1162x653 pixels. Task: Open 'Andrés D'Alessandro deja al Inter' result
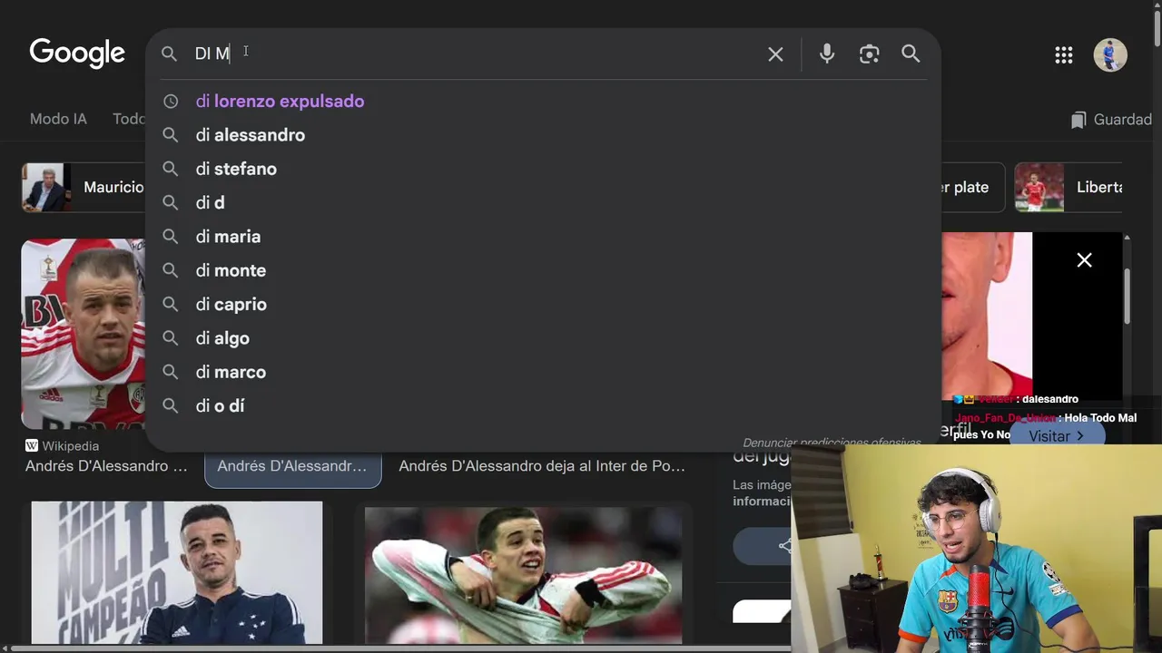542,466
